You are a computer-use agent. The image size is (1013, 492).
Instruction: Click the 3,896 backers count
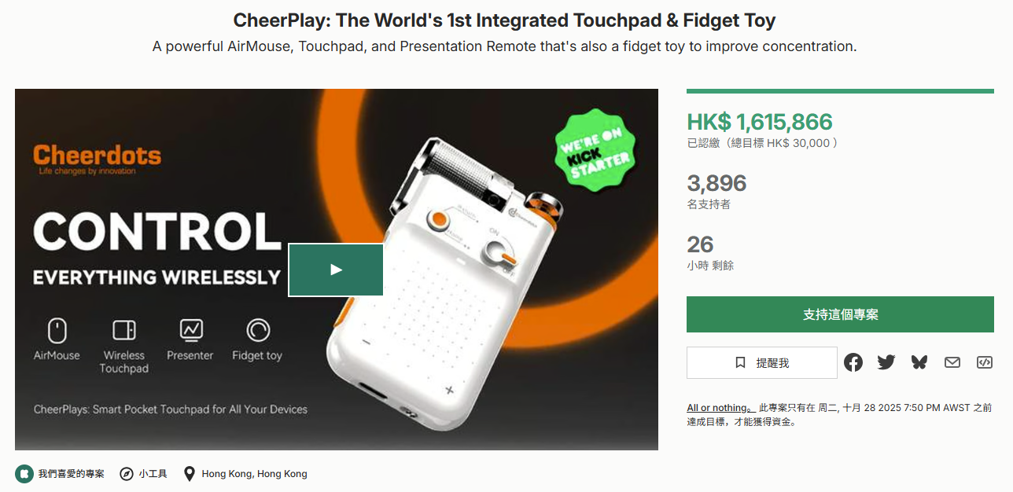coord(716,183)
